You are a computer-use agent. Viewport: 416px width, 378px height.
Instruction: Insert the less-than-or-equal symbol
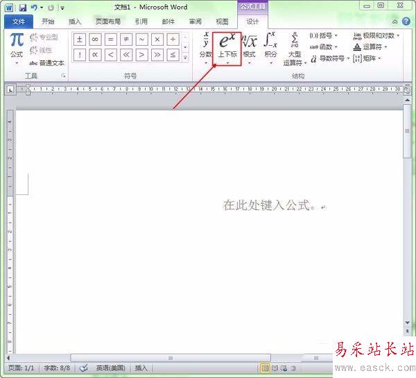click(173, 55)
